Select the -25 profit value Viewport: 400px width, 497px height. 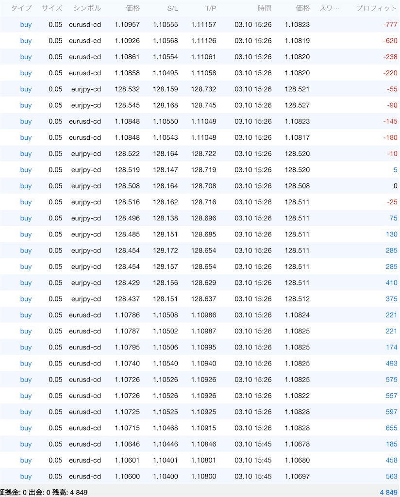pyautogui.click(x=392, y=202)
